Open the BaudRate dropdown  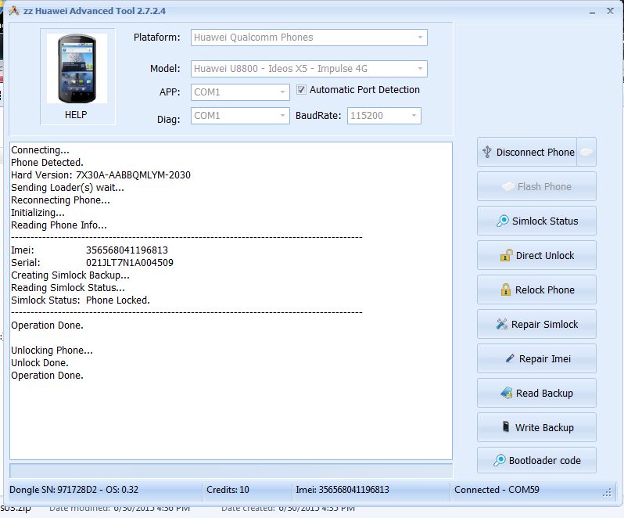click(x=384, y=116)
